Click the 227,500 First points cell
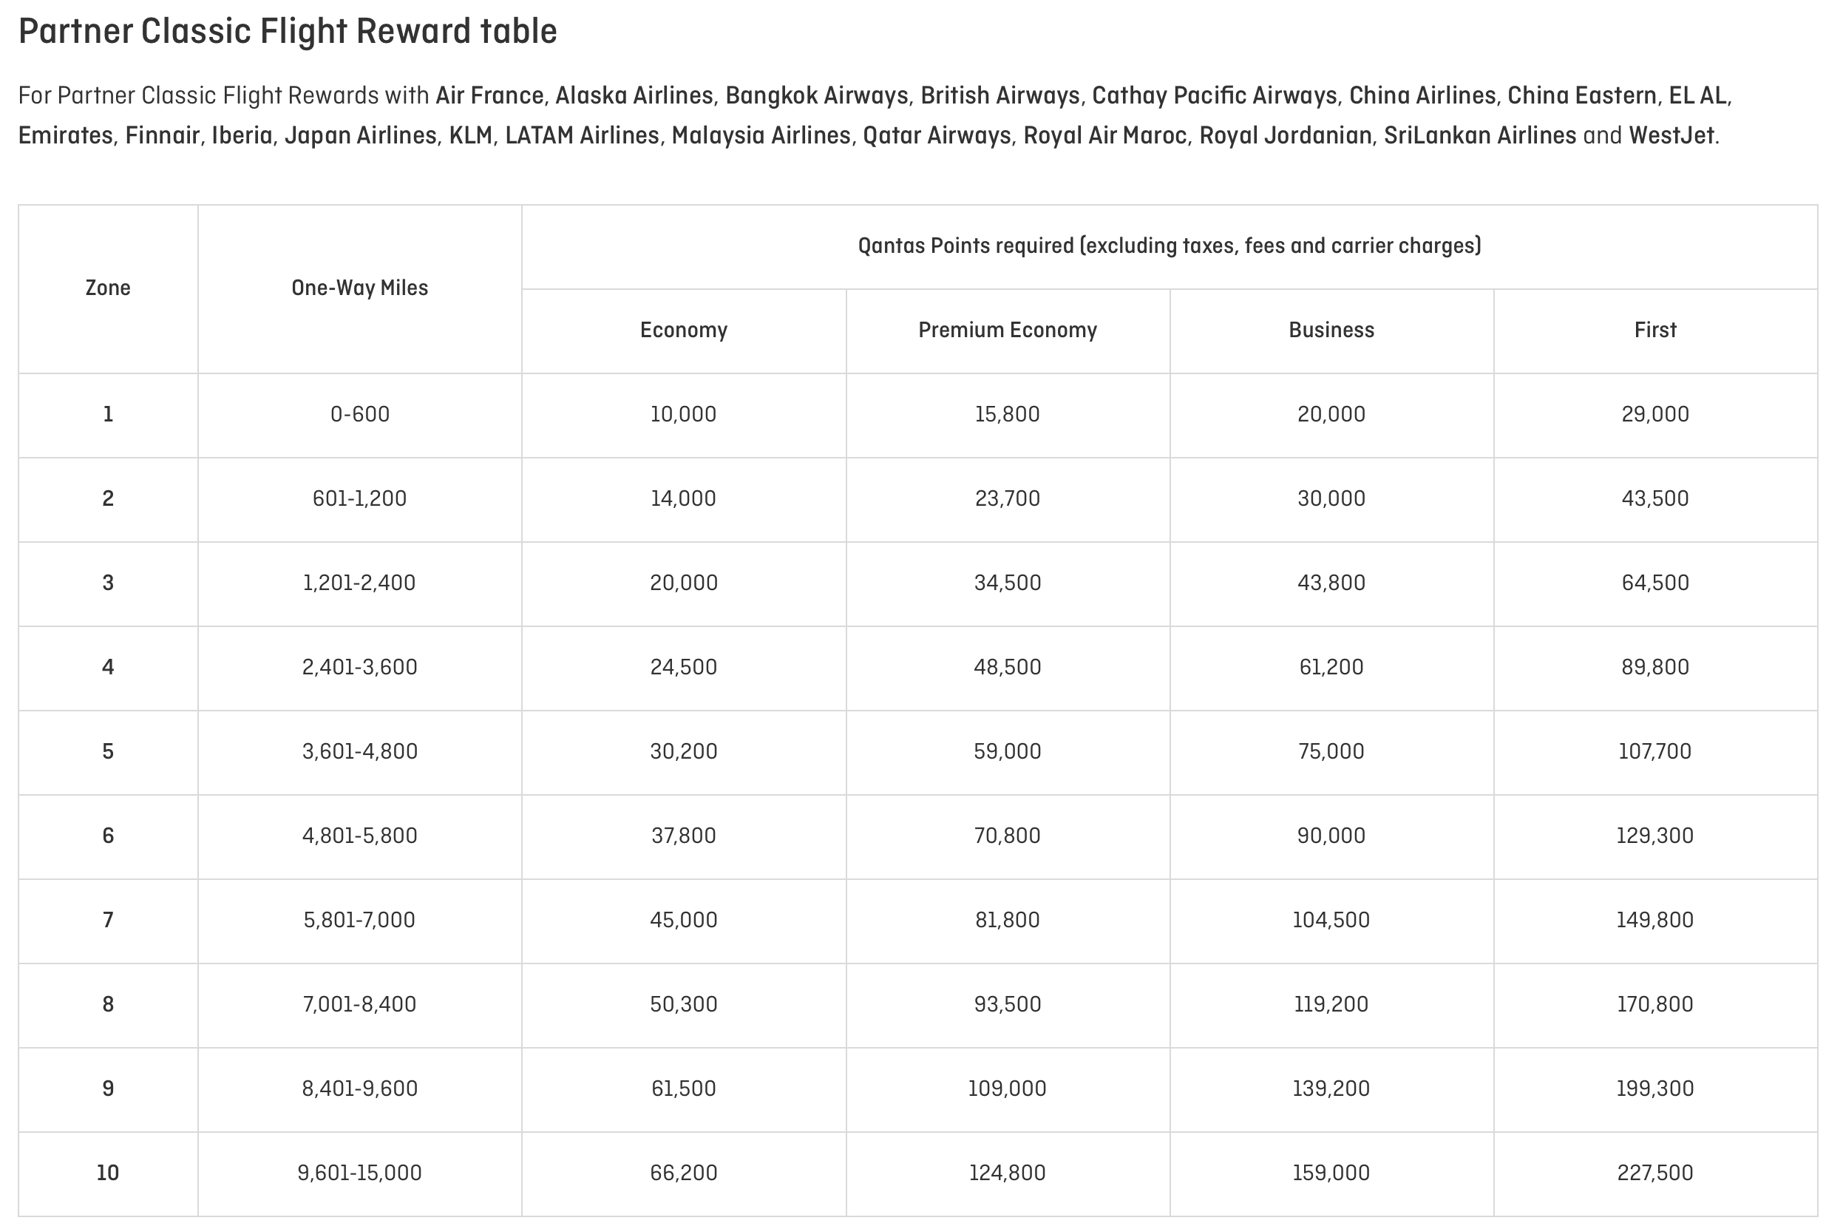Screen dimensions: 1826x1226 1654,1173
